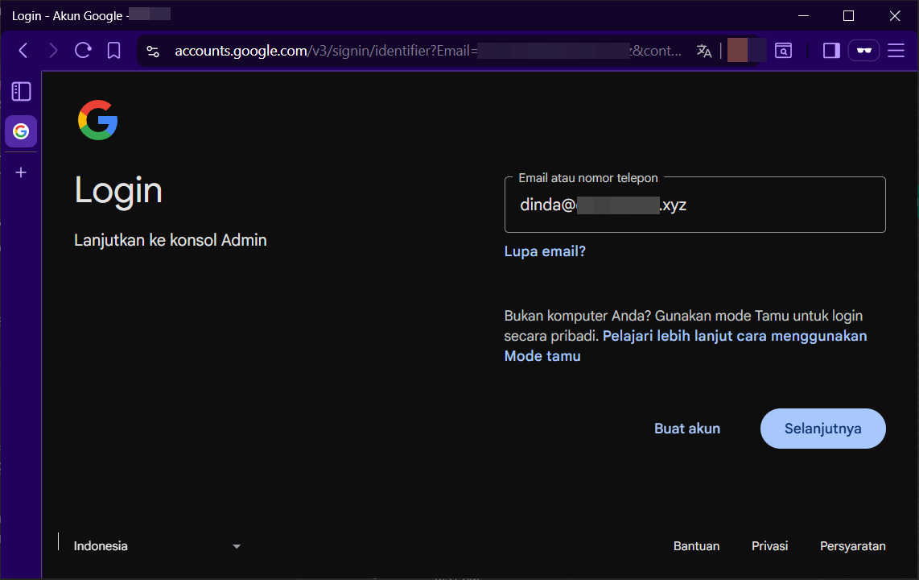Image resolution: width=919 pixels, height=580 pixels.
Task: Click the Google logo on login page
Action: point(98,120)
